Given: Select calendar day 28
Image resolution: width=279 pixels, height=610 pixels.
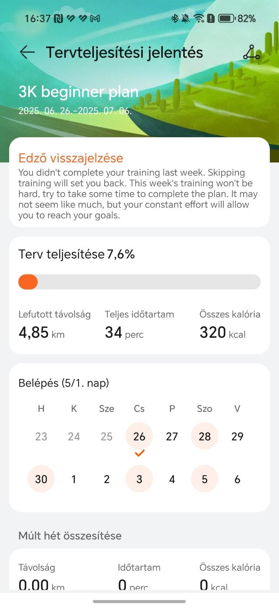Looking at the screenshot, I should [205, 436].
